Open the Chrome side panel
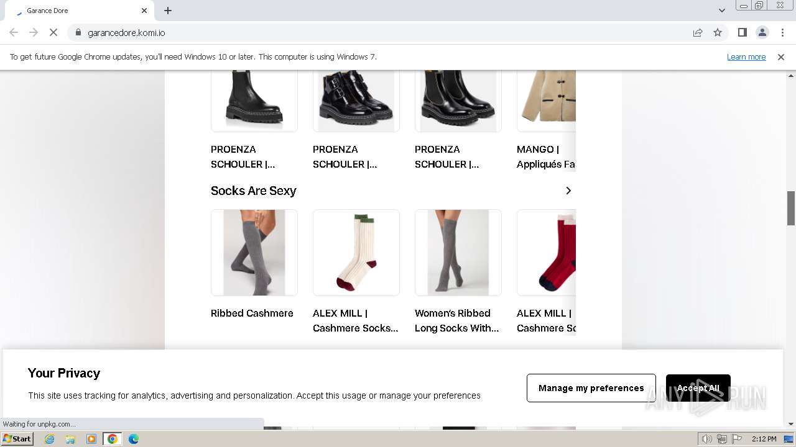Screen dimensions: 796x447 pyautogui.click(x=742, y=32)
